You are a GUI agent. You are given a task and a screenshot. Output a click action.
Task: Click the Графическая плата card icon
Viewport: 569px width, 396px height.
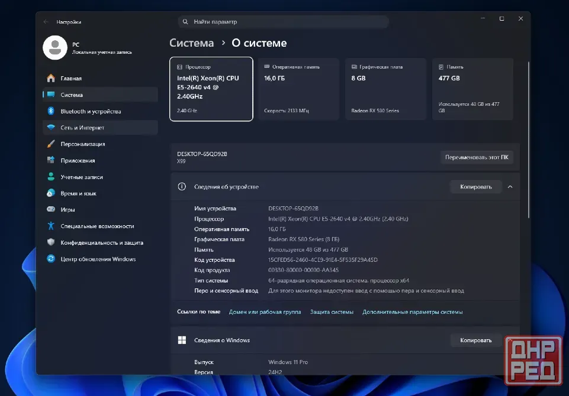(354, 67)
